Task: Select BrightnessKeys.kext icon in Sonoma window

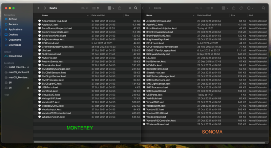Action: point(144,39)
